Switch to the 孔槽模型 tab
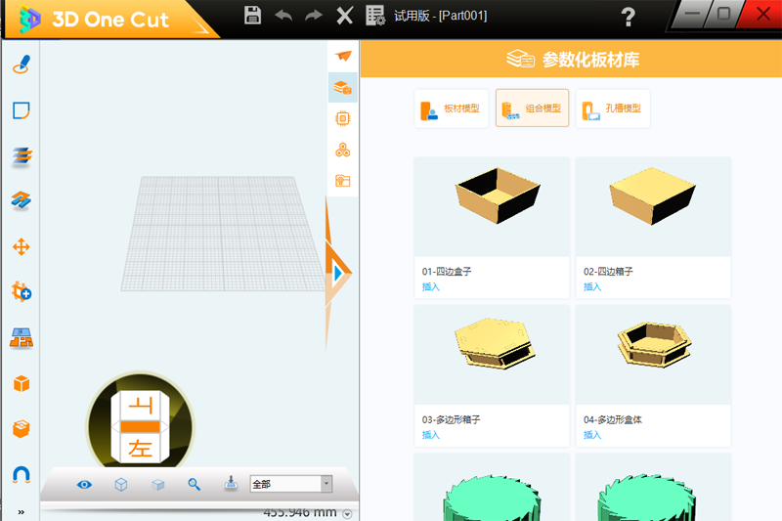Image resolution: width=782 pixels, height=521 pixels. 613,109
